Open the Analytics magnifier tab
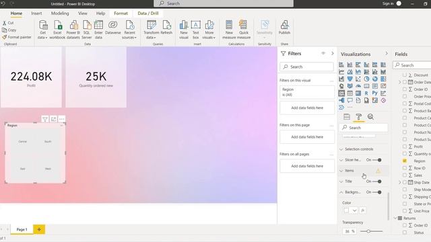431x242 pixels. (x=370, y=117)
